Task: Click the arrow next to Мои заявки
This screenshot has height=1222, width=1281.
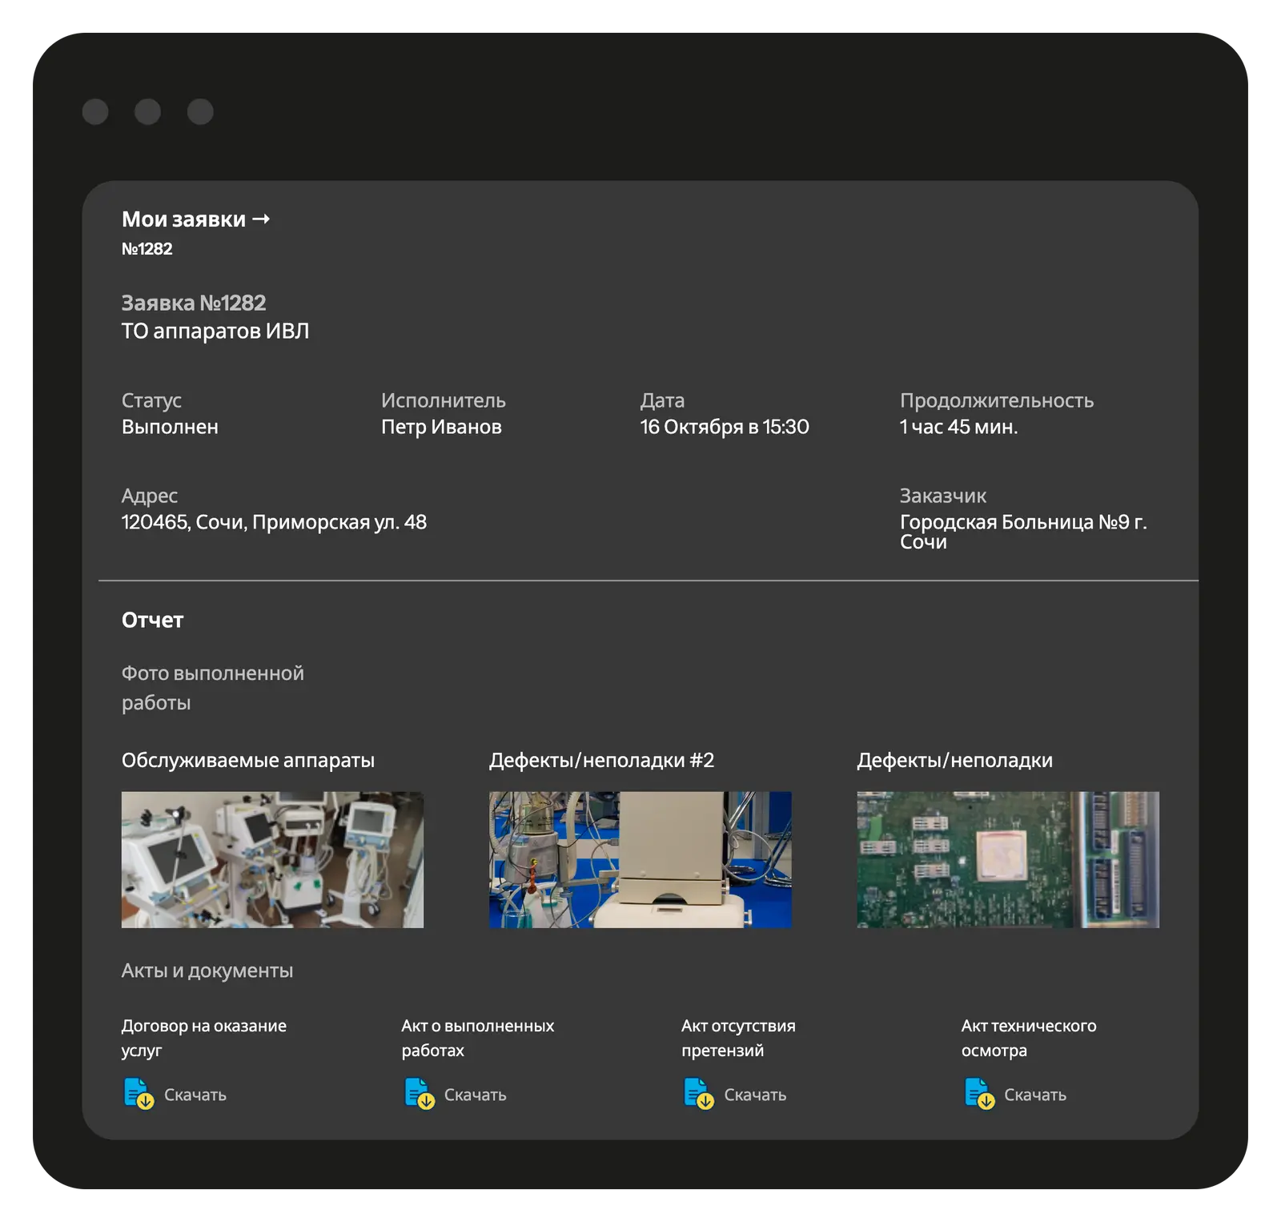Action: [261, 219]
